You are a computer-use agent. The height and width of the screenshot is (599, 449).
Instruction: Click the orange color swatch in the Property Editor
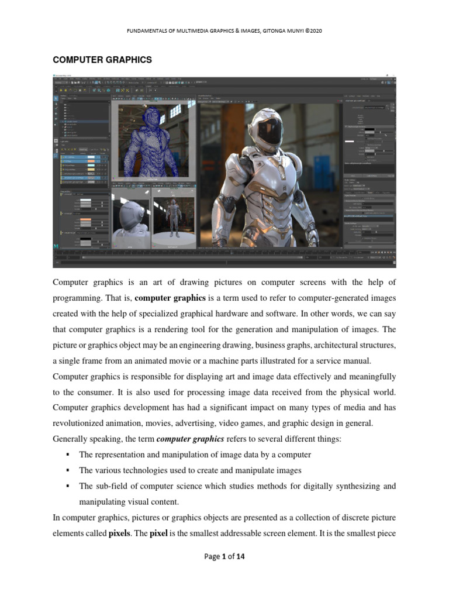click(x=86, y=220)
